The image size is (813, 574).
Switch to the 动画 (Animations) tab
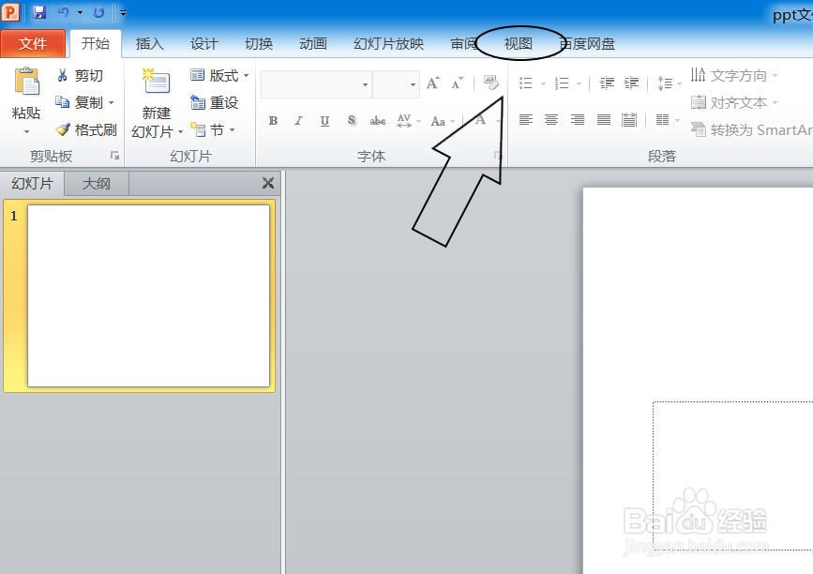tap(313, 44)
